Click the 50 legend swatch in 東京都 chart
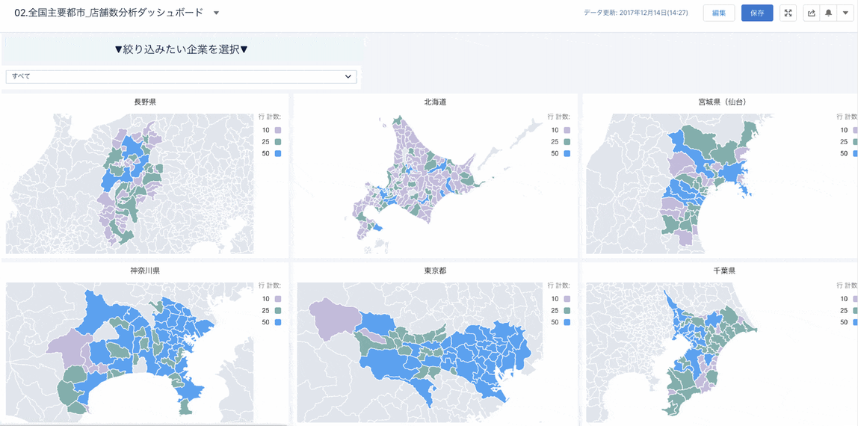 point(567,322)
